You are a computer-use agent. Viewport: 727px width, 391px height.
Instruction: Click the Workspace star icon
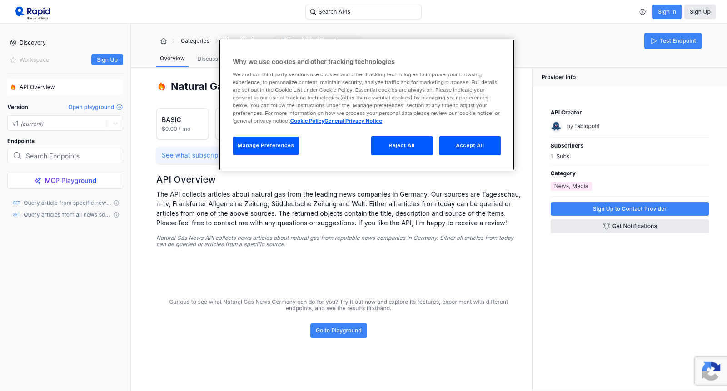click(13, 60)
